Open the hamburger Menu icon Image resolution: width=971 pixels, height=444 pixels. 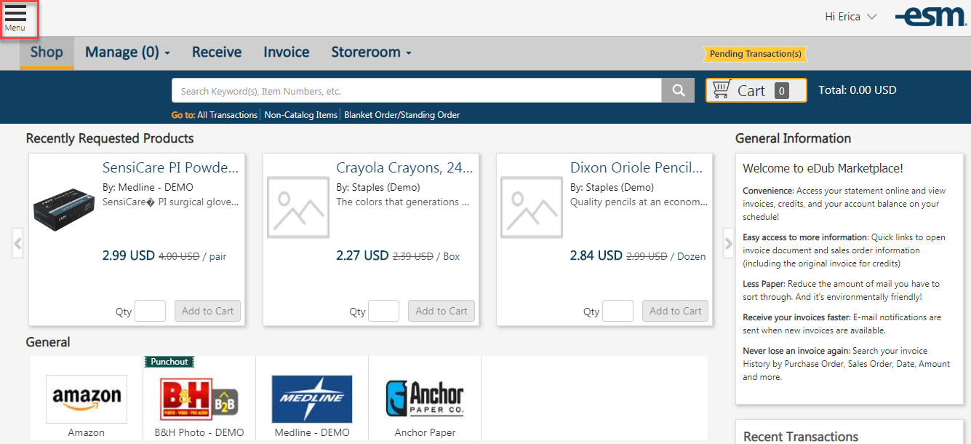pos(15,18)
